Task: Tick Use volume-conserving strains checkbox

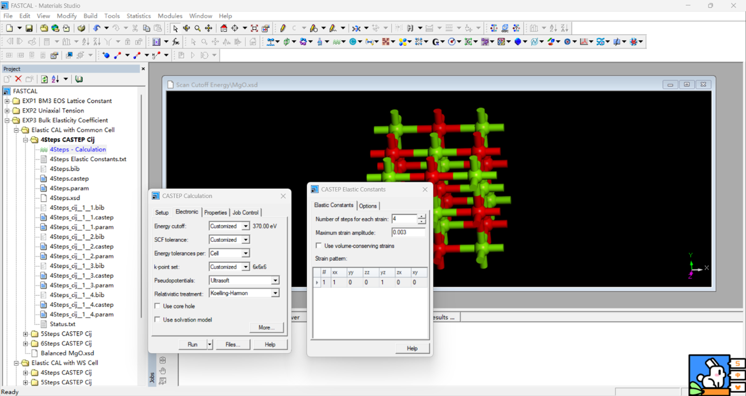Action: coord(319,246)
